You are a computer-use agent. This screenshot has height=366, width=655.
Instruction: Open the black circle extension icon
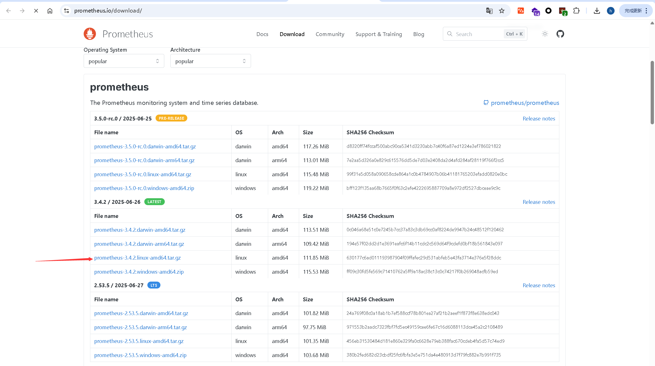pos(548,11)
